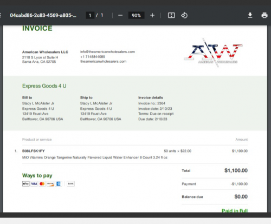
Task: Click the Mastercard icon
Action: [x=42, y=184]
